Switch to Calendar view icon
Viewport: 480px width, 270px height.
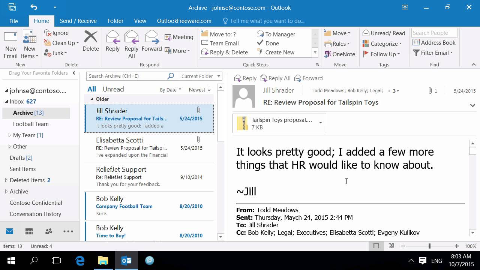29,231
